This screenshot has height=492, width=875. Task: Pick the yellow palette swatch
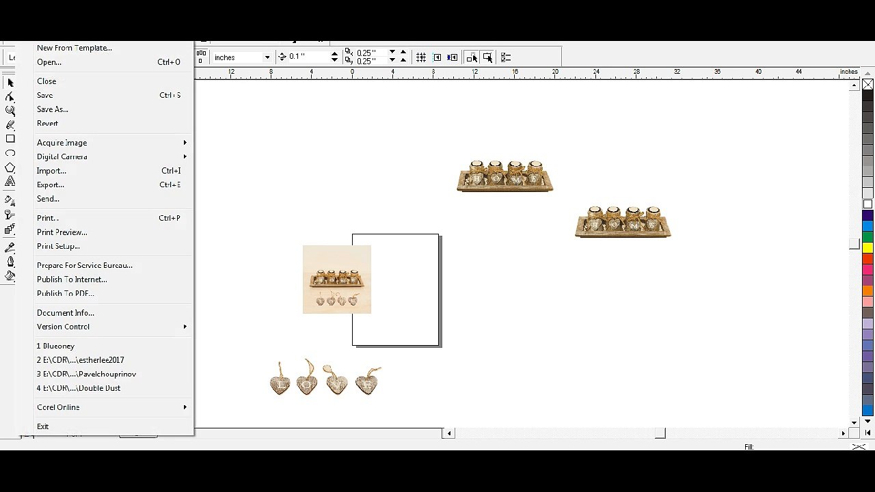[x=867, y=247]
